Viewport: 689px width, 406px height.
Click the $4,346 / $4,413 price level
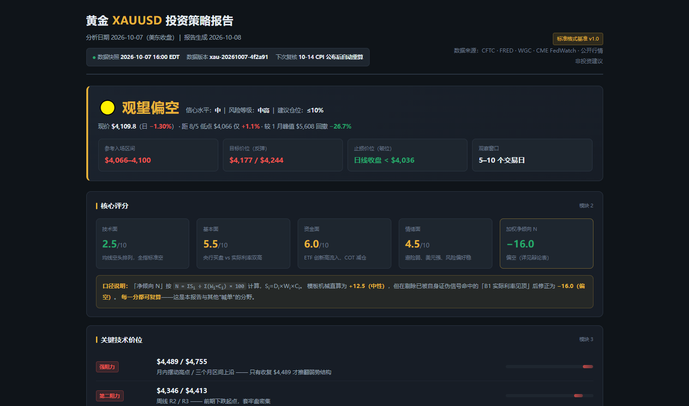pos(182,391)
